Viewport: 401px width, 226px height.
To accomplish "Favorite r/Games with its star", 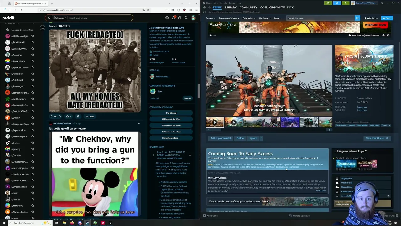I will coord(32,143).
